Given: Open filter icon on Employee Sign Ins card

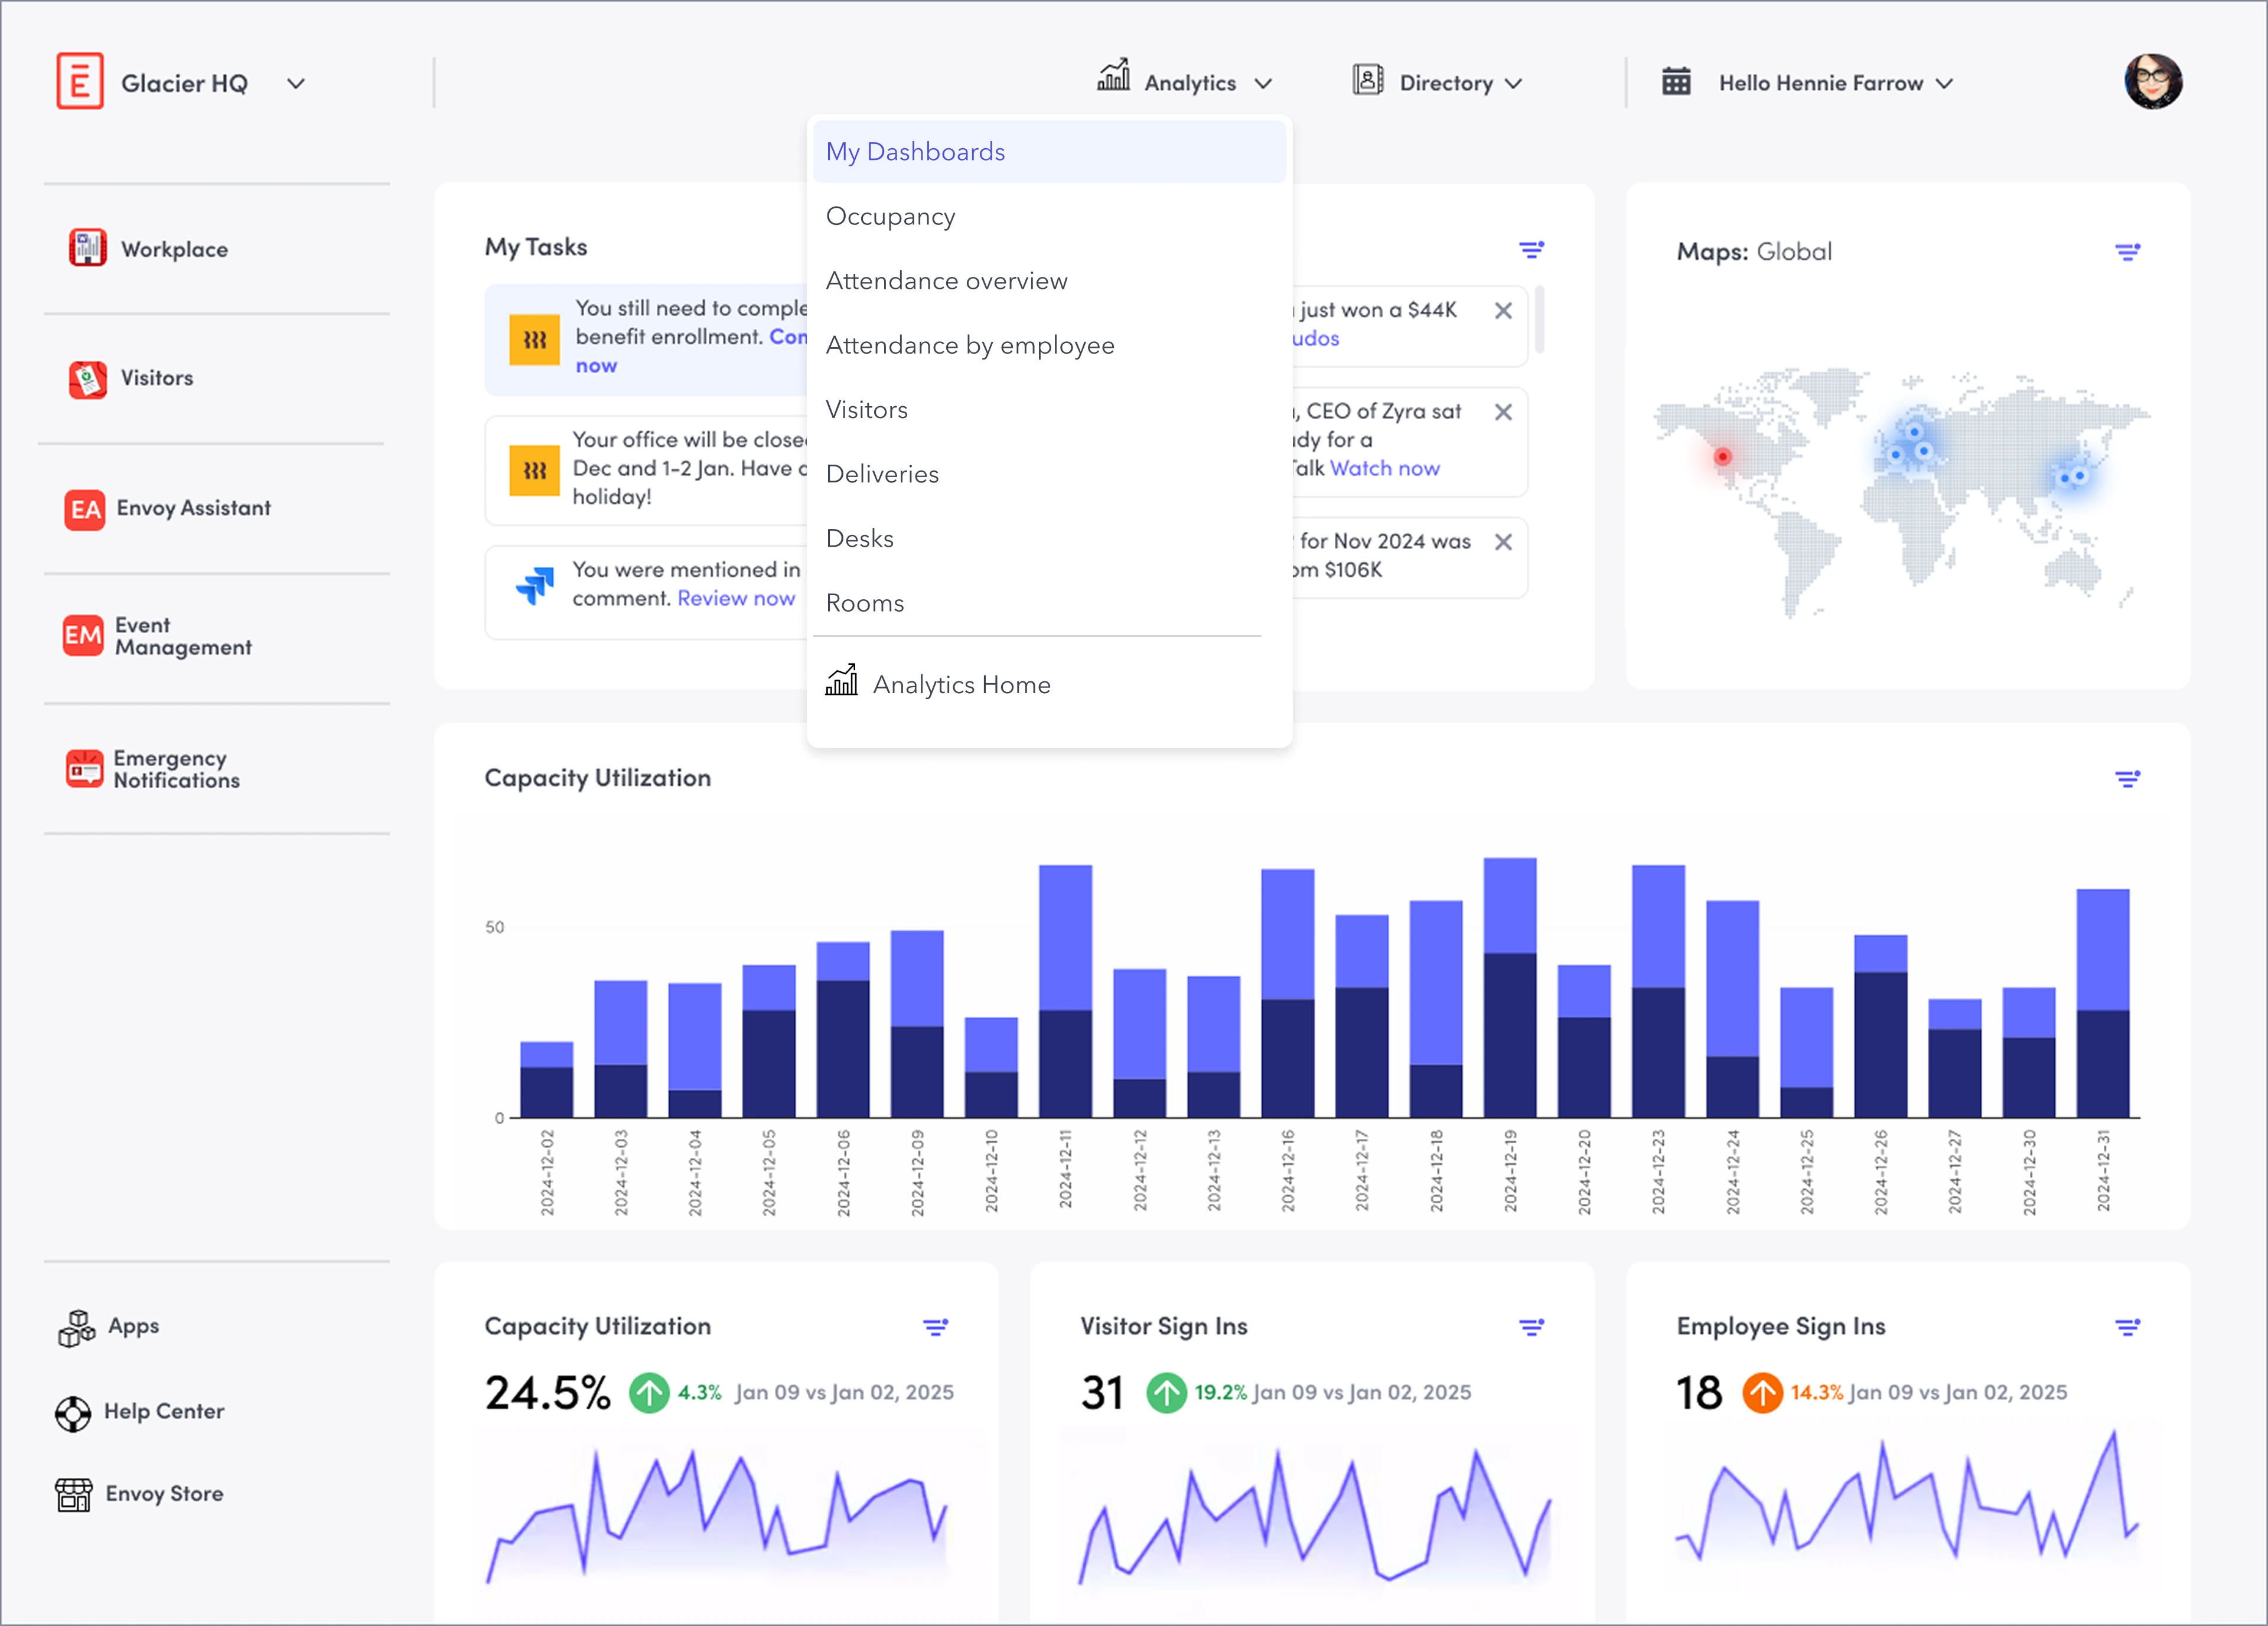Looking at the screenshot, I should (2127, 1327).
